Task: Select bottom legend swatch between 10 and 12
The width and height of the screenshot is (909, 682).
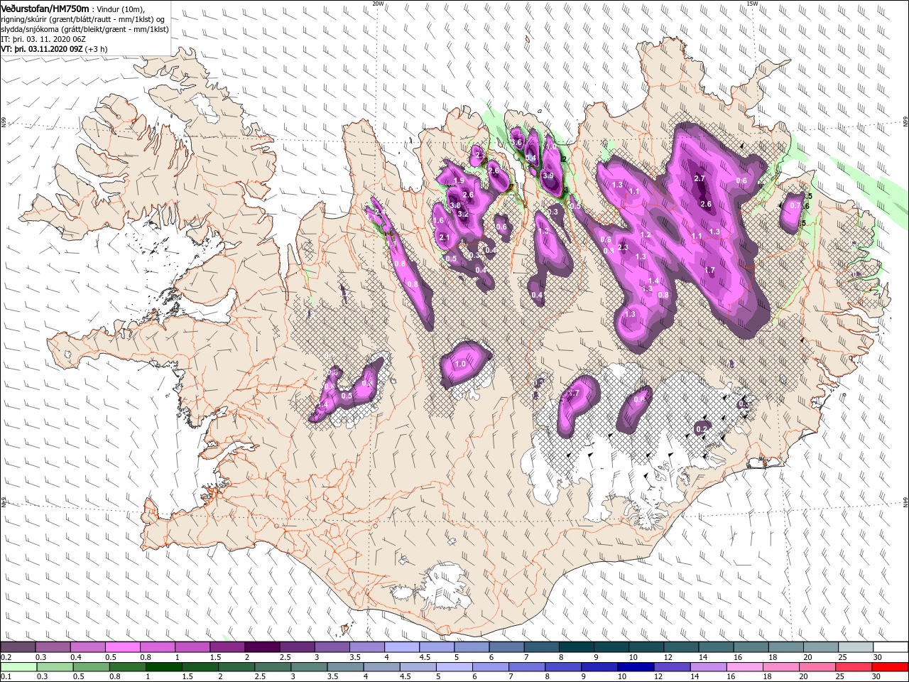Action: click(636, 667)
